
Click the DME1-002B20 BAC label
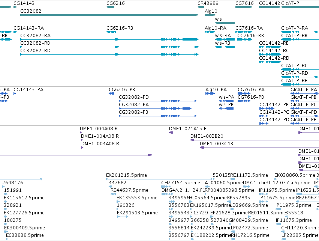[207, 137]
